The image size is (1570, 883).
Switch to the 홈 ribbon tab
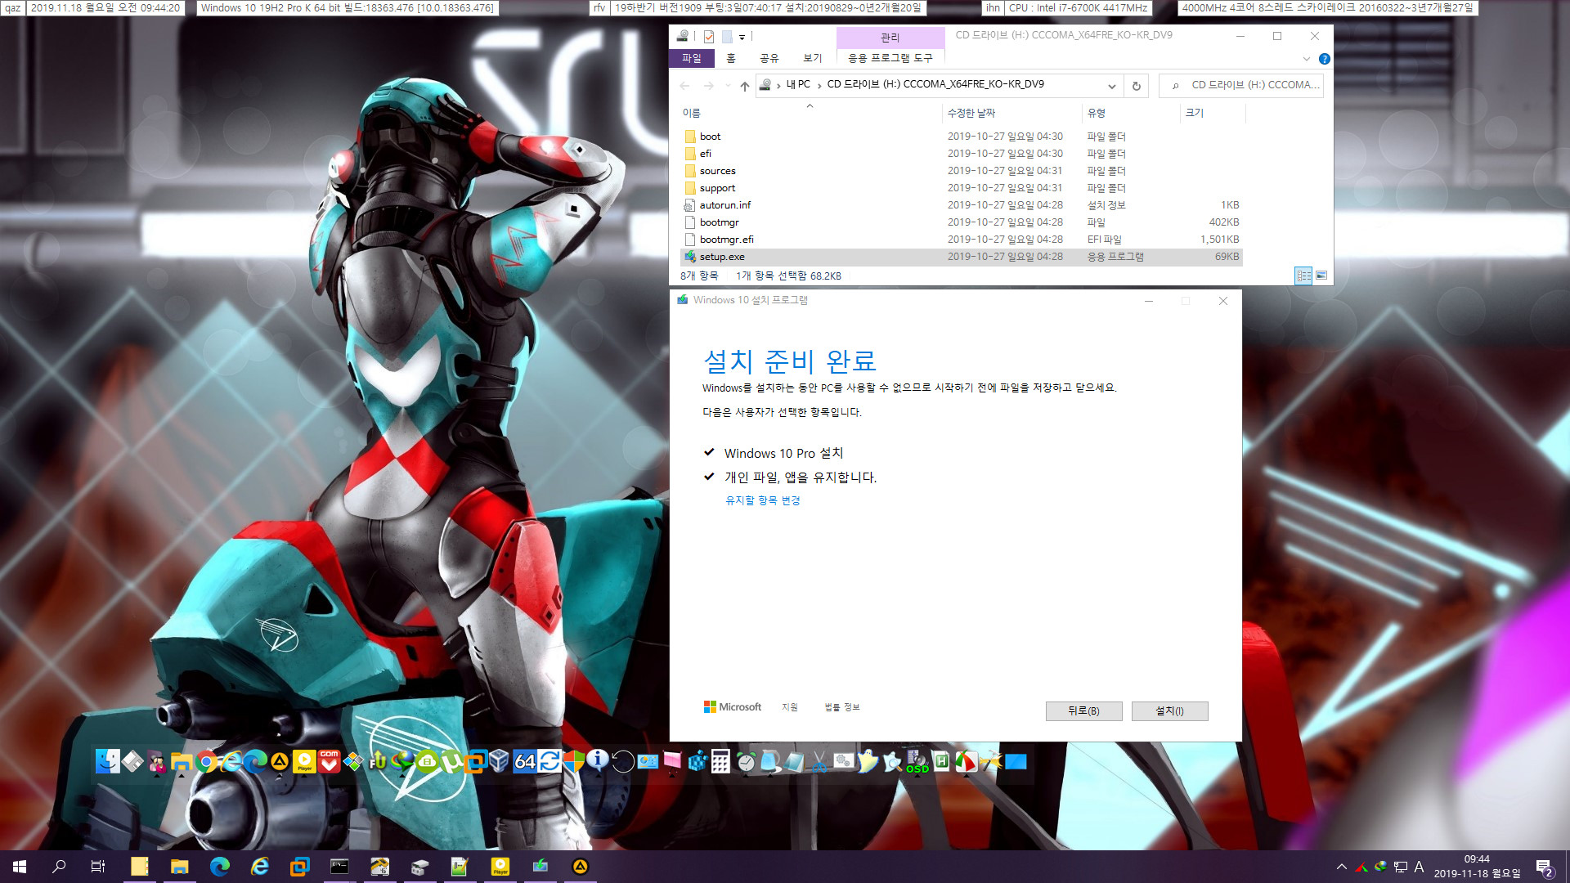click(730, 58)
